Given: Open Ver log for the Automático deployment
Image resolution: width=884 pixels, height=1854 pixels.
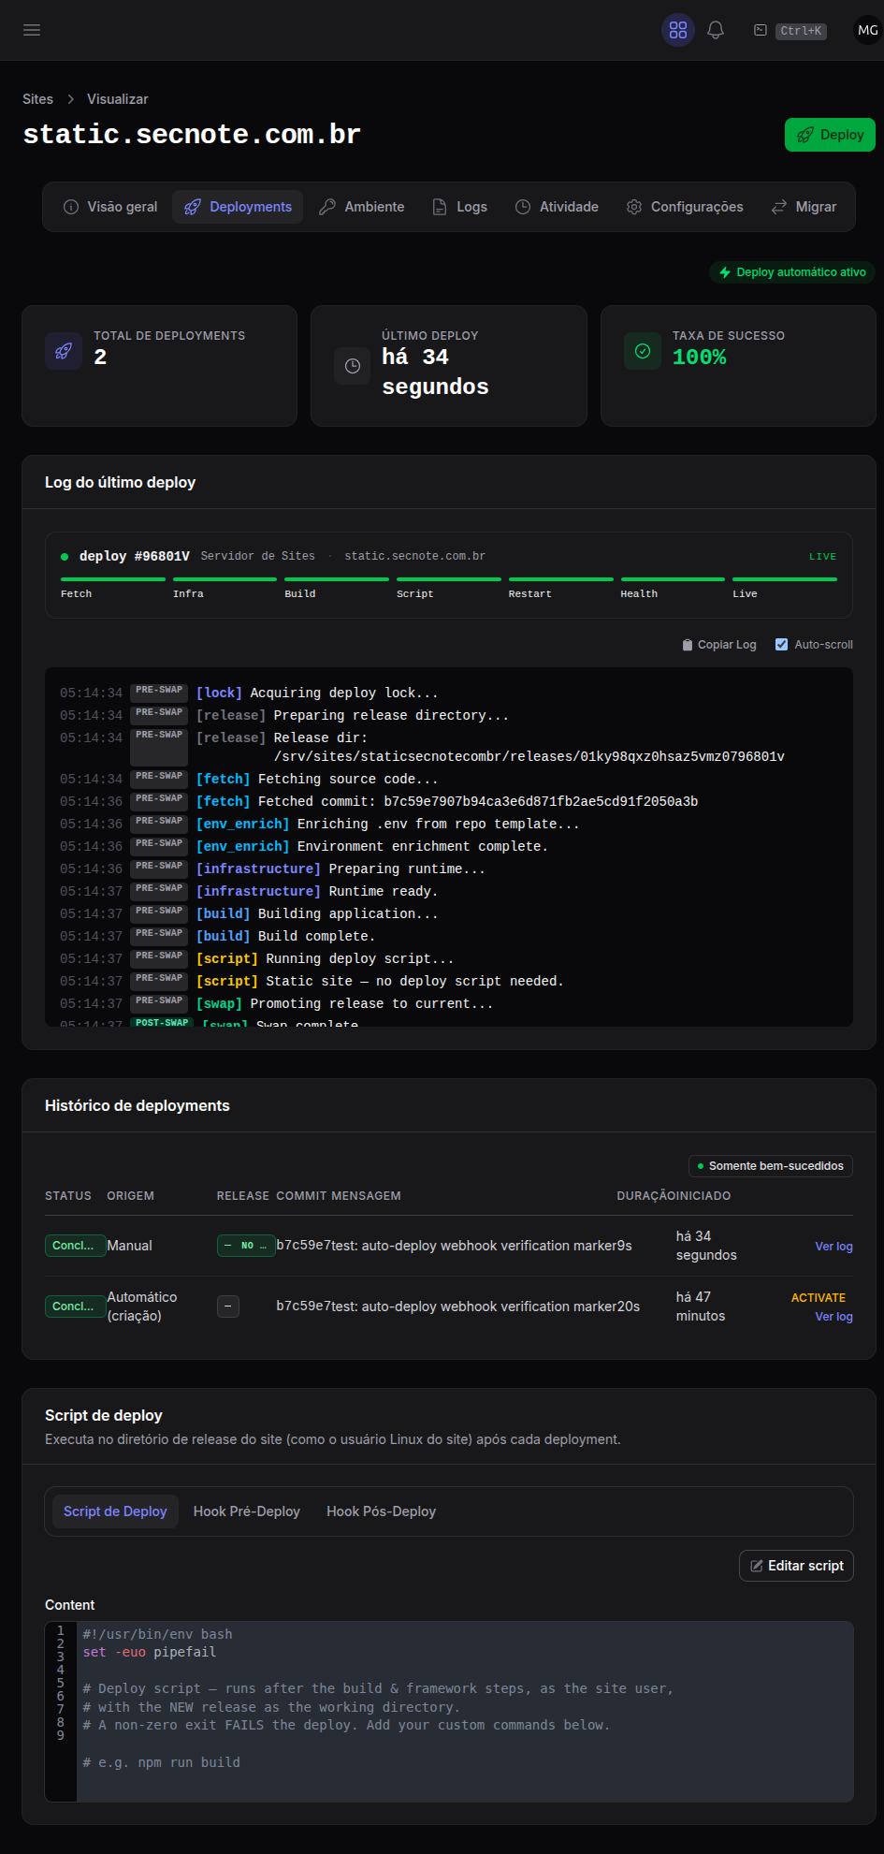Looking at the screenshot, I should click(833, 1317).
